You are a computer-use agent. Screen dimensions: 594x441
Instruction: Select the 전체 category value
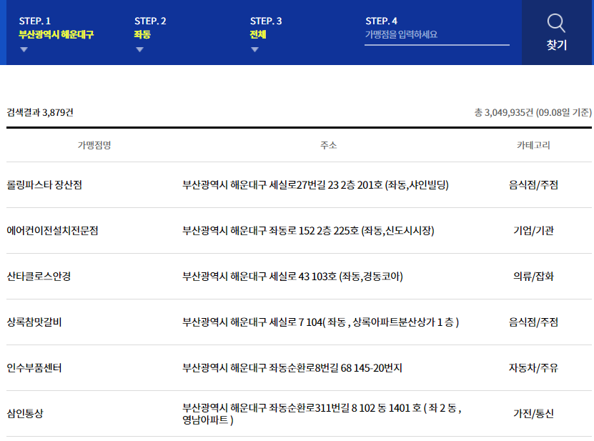click(258, 34)
